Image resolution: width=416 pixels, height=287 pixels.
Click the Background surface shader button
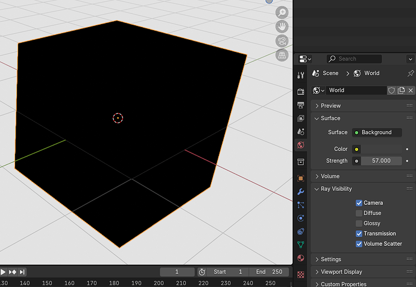(377, 132)
